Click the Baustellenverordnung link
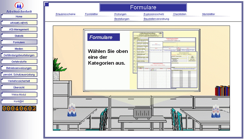The width and height of the screenshot is (244, 139). 156,19
